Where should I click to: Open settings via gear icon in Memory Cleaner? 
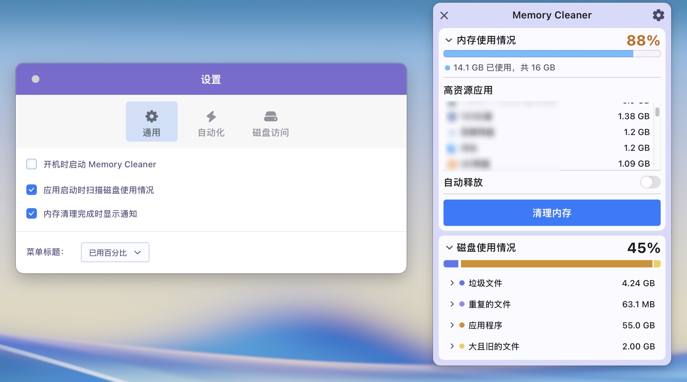(658, 15)
